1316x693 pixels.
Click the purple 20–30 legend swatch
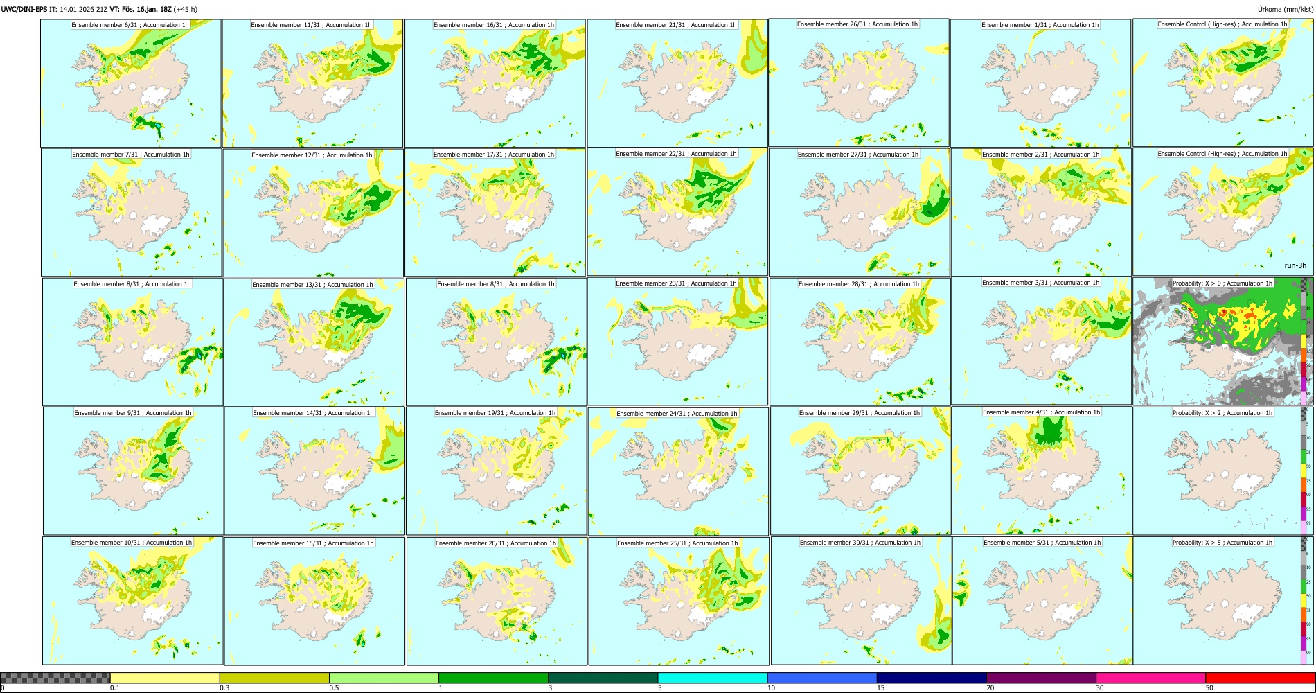point(1041,678)
